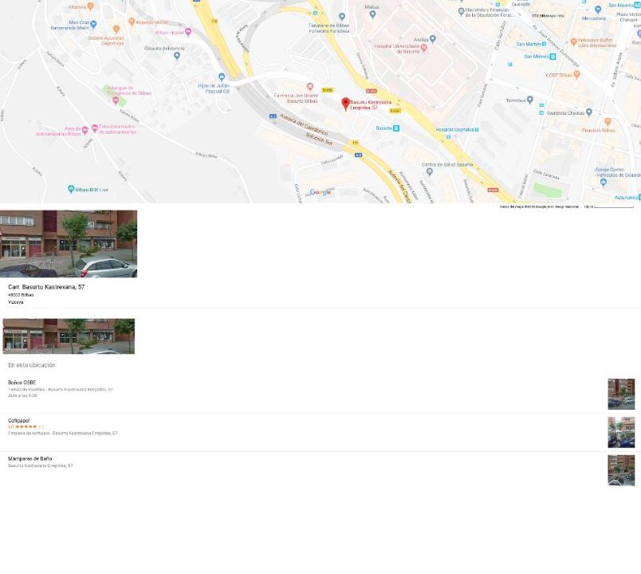641x574 pixels.
Task: Open the large street view photo of the building
Action: pos(69,244)
